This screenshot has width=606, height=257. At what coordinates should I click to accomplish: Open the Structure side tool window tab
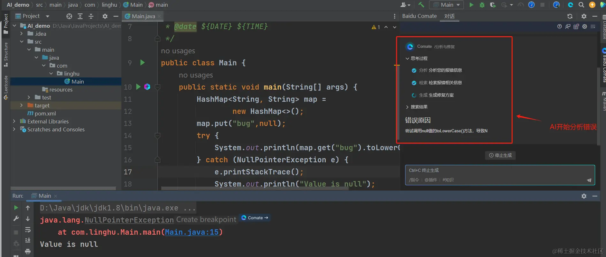coord(5,55)
